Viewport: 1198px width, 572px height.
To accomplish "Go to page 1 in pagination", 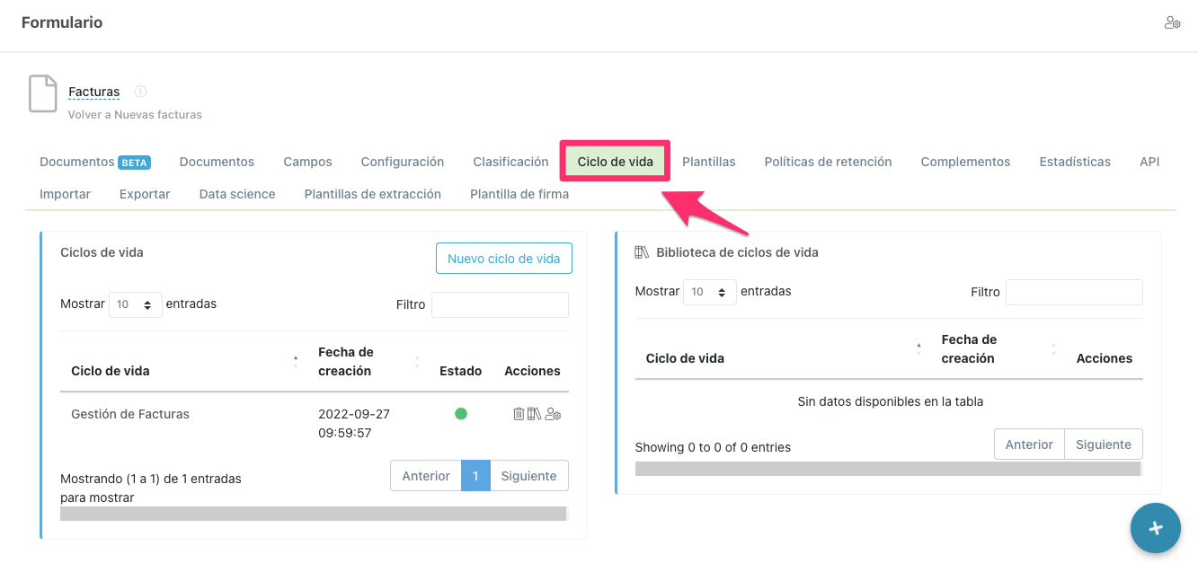I will [475, 476].
